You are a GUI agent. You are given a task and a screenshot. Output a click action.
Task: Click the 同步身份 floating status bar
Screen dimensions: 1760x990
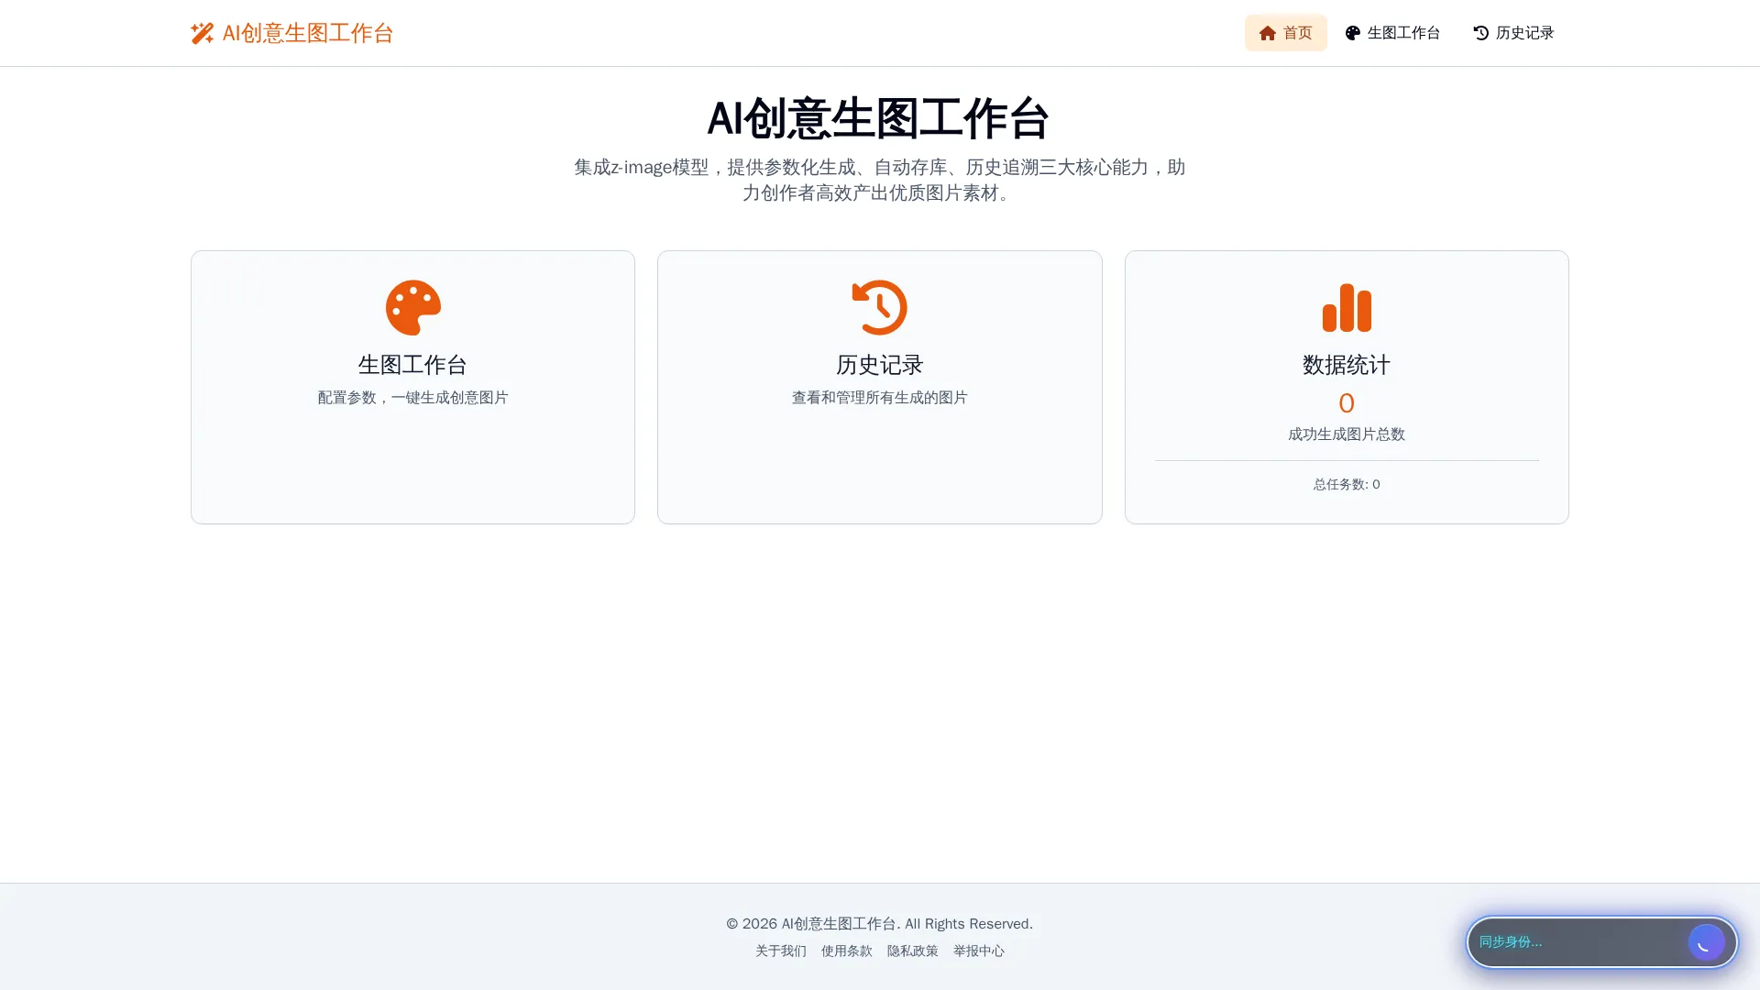(1577, 942)
